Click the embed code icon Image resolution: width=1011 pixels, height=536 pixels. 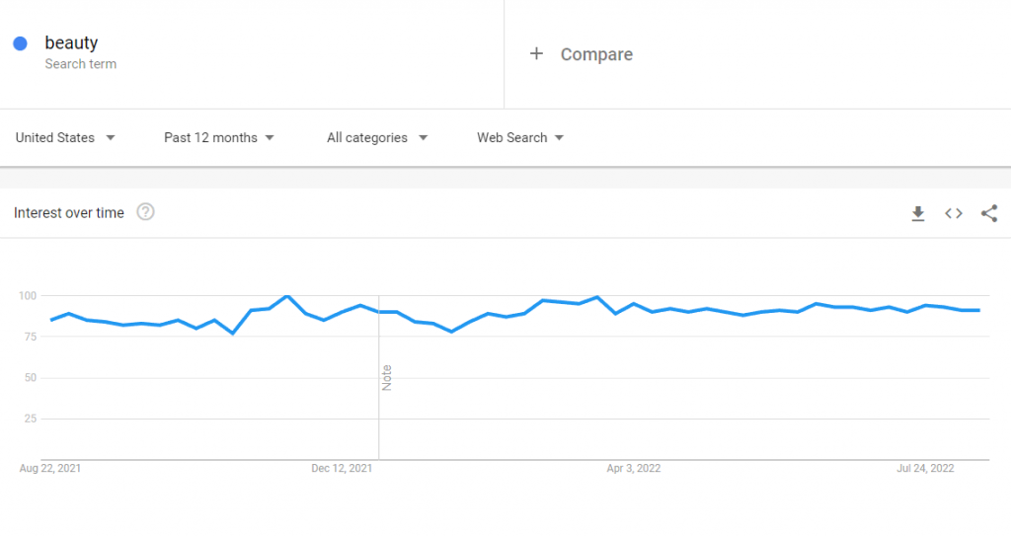click(953, 213)
